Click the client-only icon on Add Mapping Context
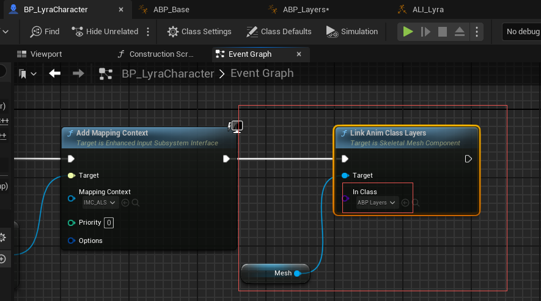Image resolution: width=541 pixels, height=301 pixels. tap(235, 126)
